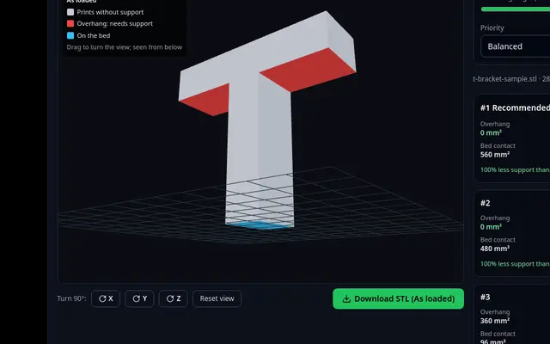Turn the model 90° around X

[106, 298]
